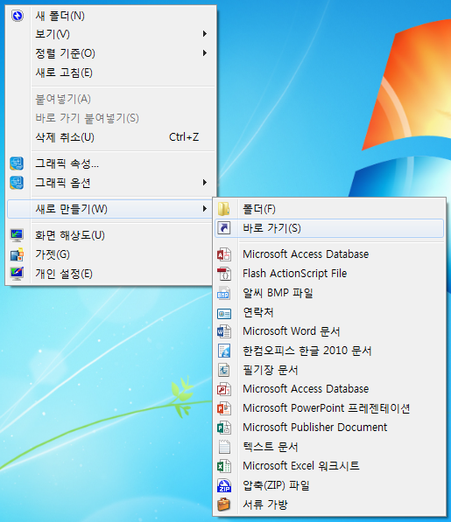This screenshot has height=522, width=451.
Task: Open 새로 만들기(W) menu entry
Action: pyautogui.click(x=110, y=209)
